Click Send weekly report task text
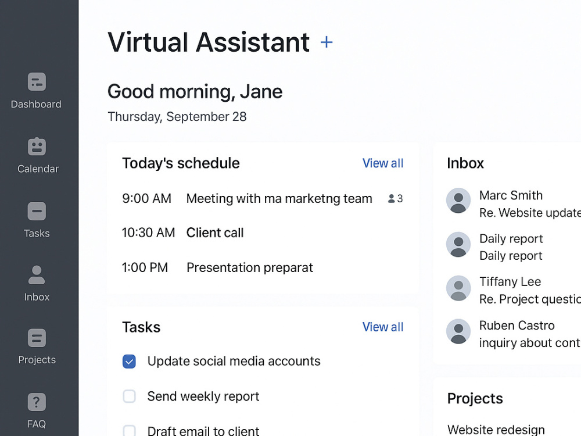 [x=203, y=396]
